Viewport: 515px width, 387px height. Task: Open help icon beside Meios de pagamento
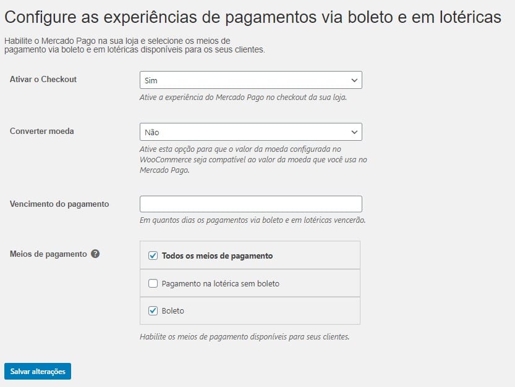[95, 254]
